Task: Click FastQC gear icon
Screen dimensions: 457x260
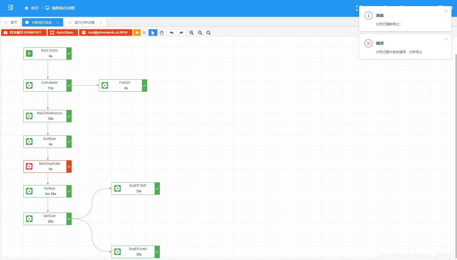Action: tap(105, 85)
